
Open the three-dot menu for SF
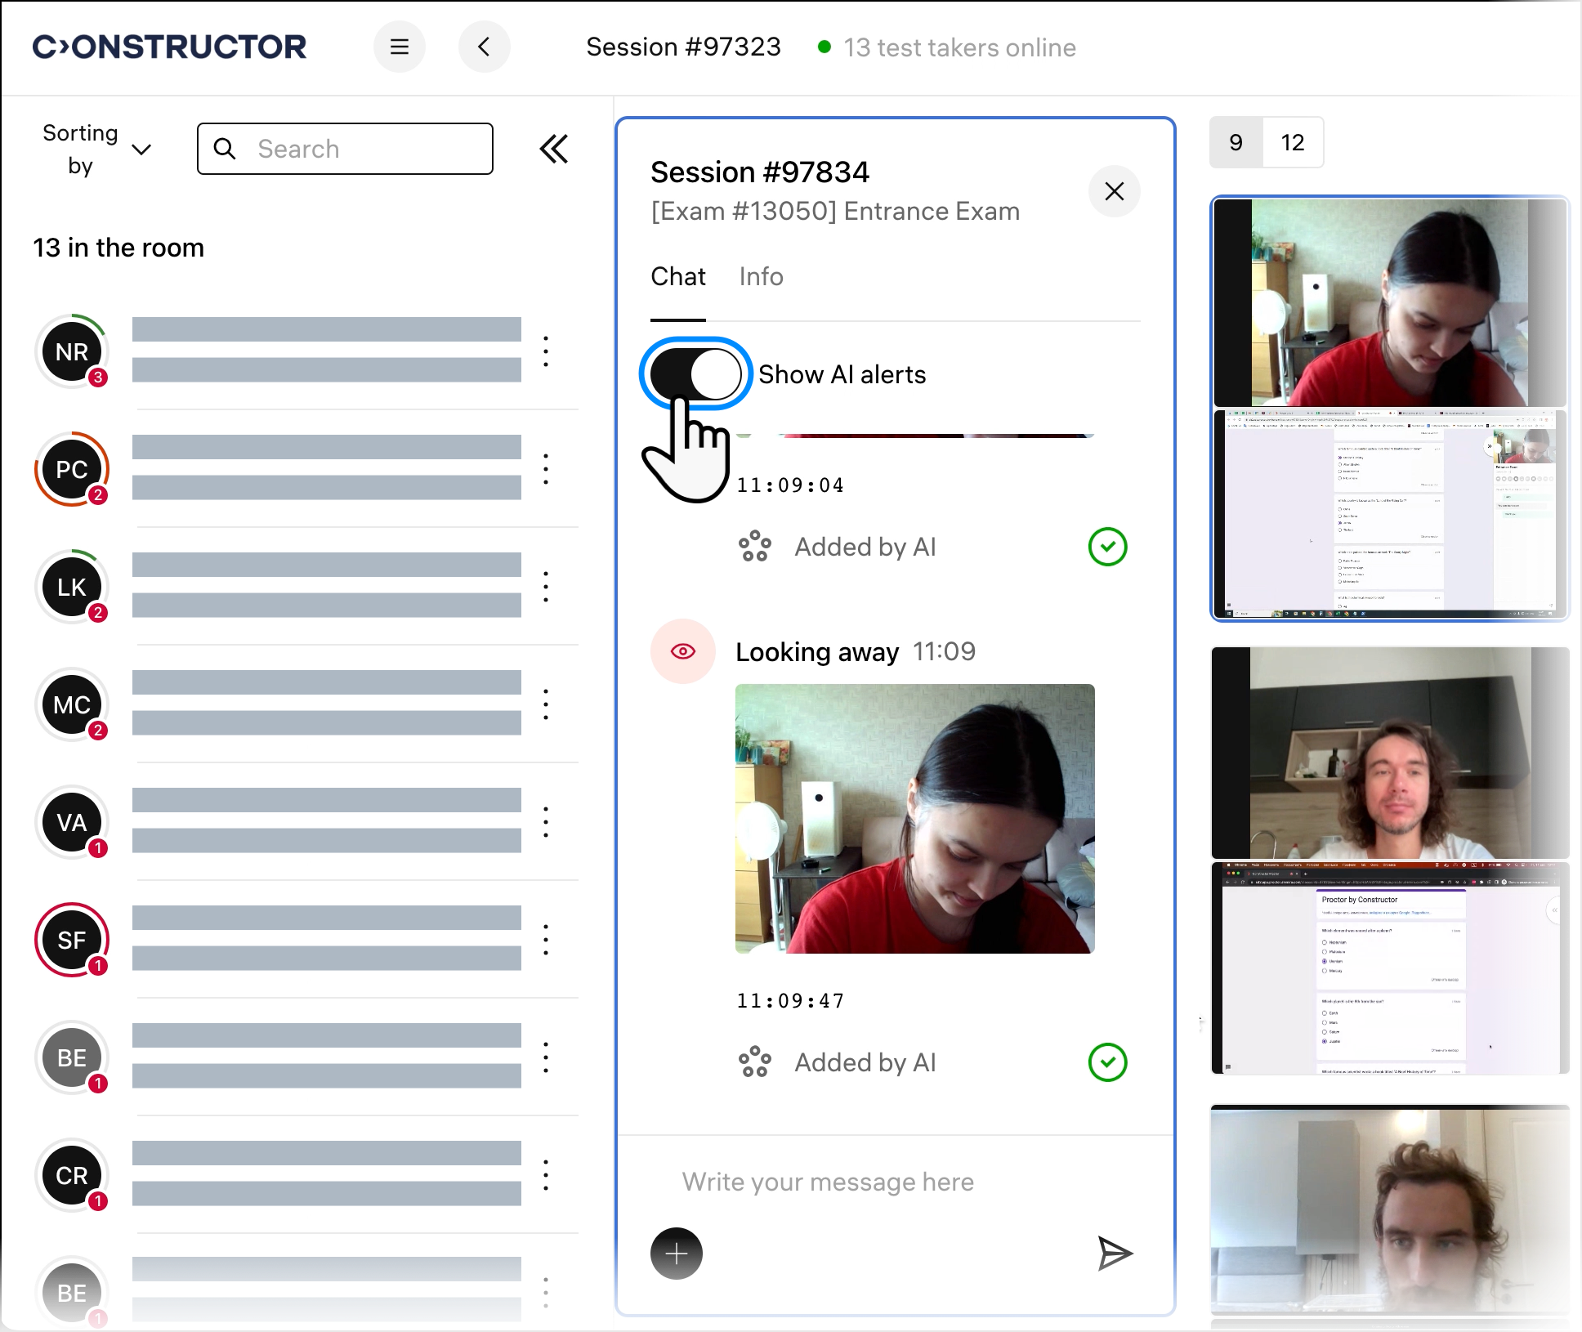coord(546,940)
